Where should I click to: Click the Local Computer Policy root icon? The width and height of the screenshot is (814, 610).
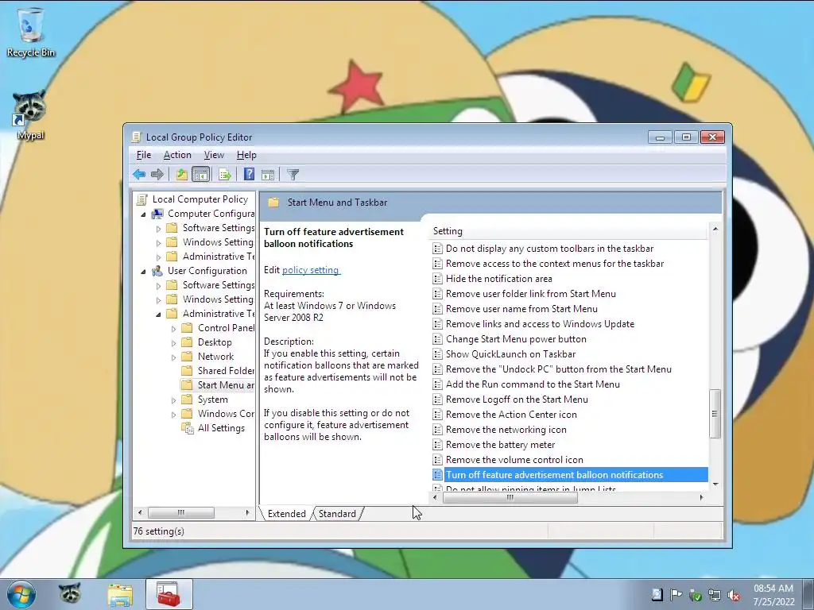(x=141, y=199)
